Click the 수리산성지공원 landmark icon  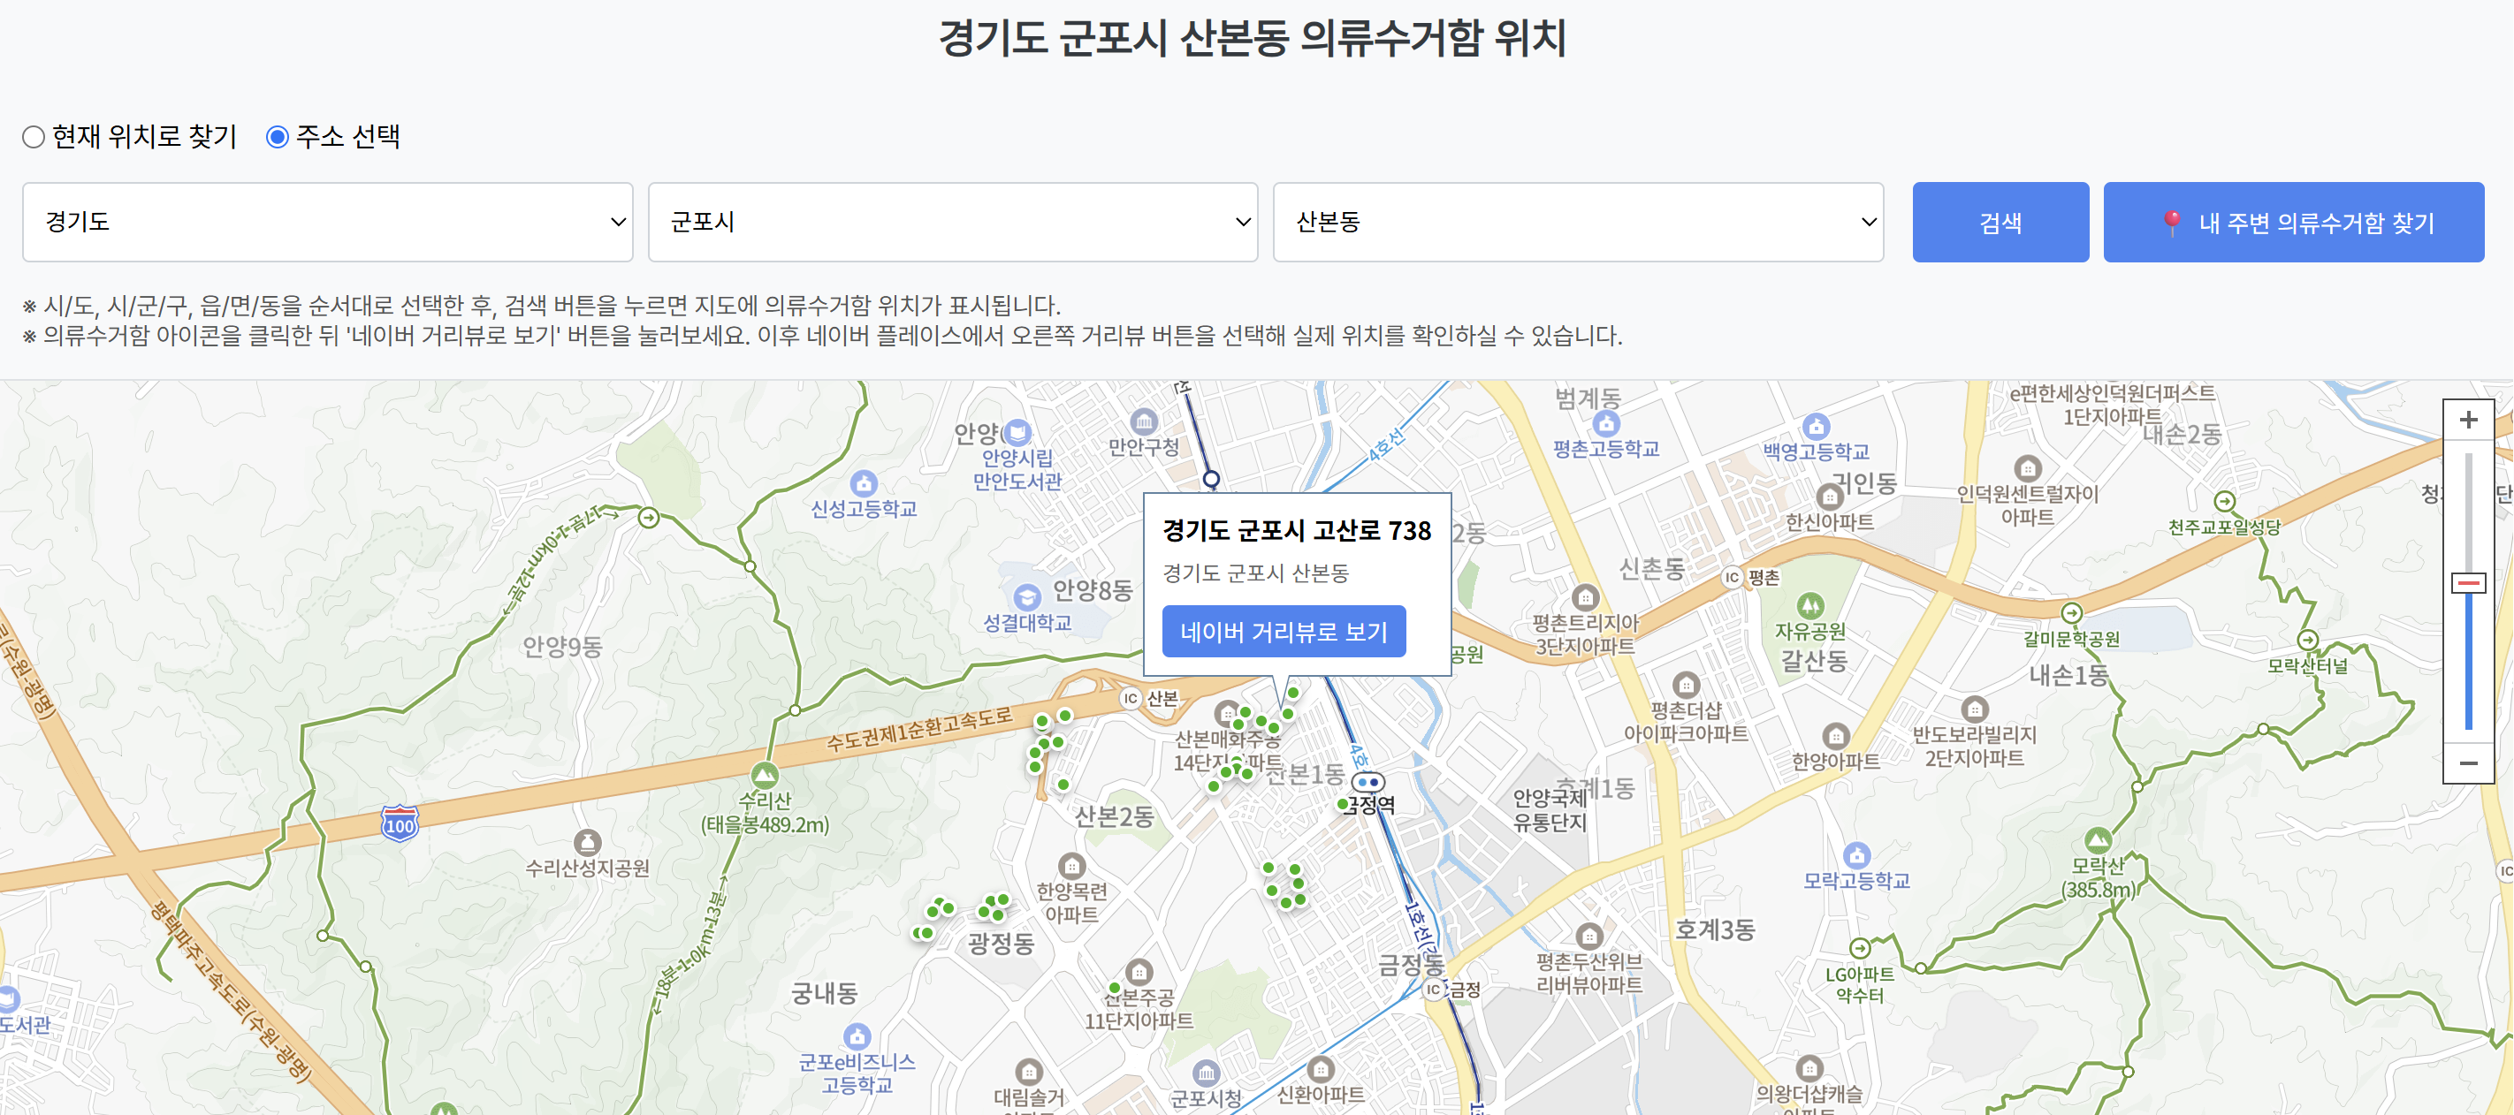point(587,842)
